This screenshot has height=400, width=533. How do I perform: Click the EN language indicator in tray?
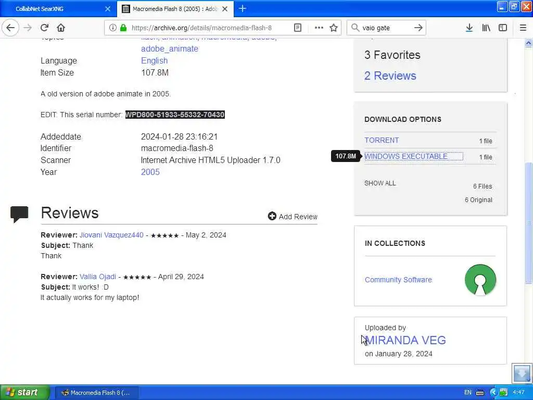click(x=468, y=392)
